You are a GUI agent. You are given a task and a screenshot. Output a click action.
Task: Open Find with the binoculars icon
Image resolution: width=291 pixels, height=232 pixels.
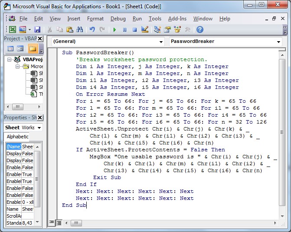80,29
